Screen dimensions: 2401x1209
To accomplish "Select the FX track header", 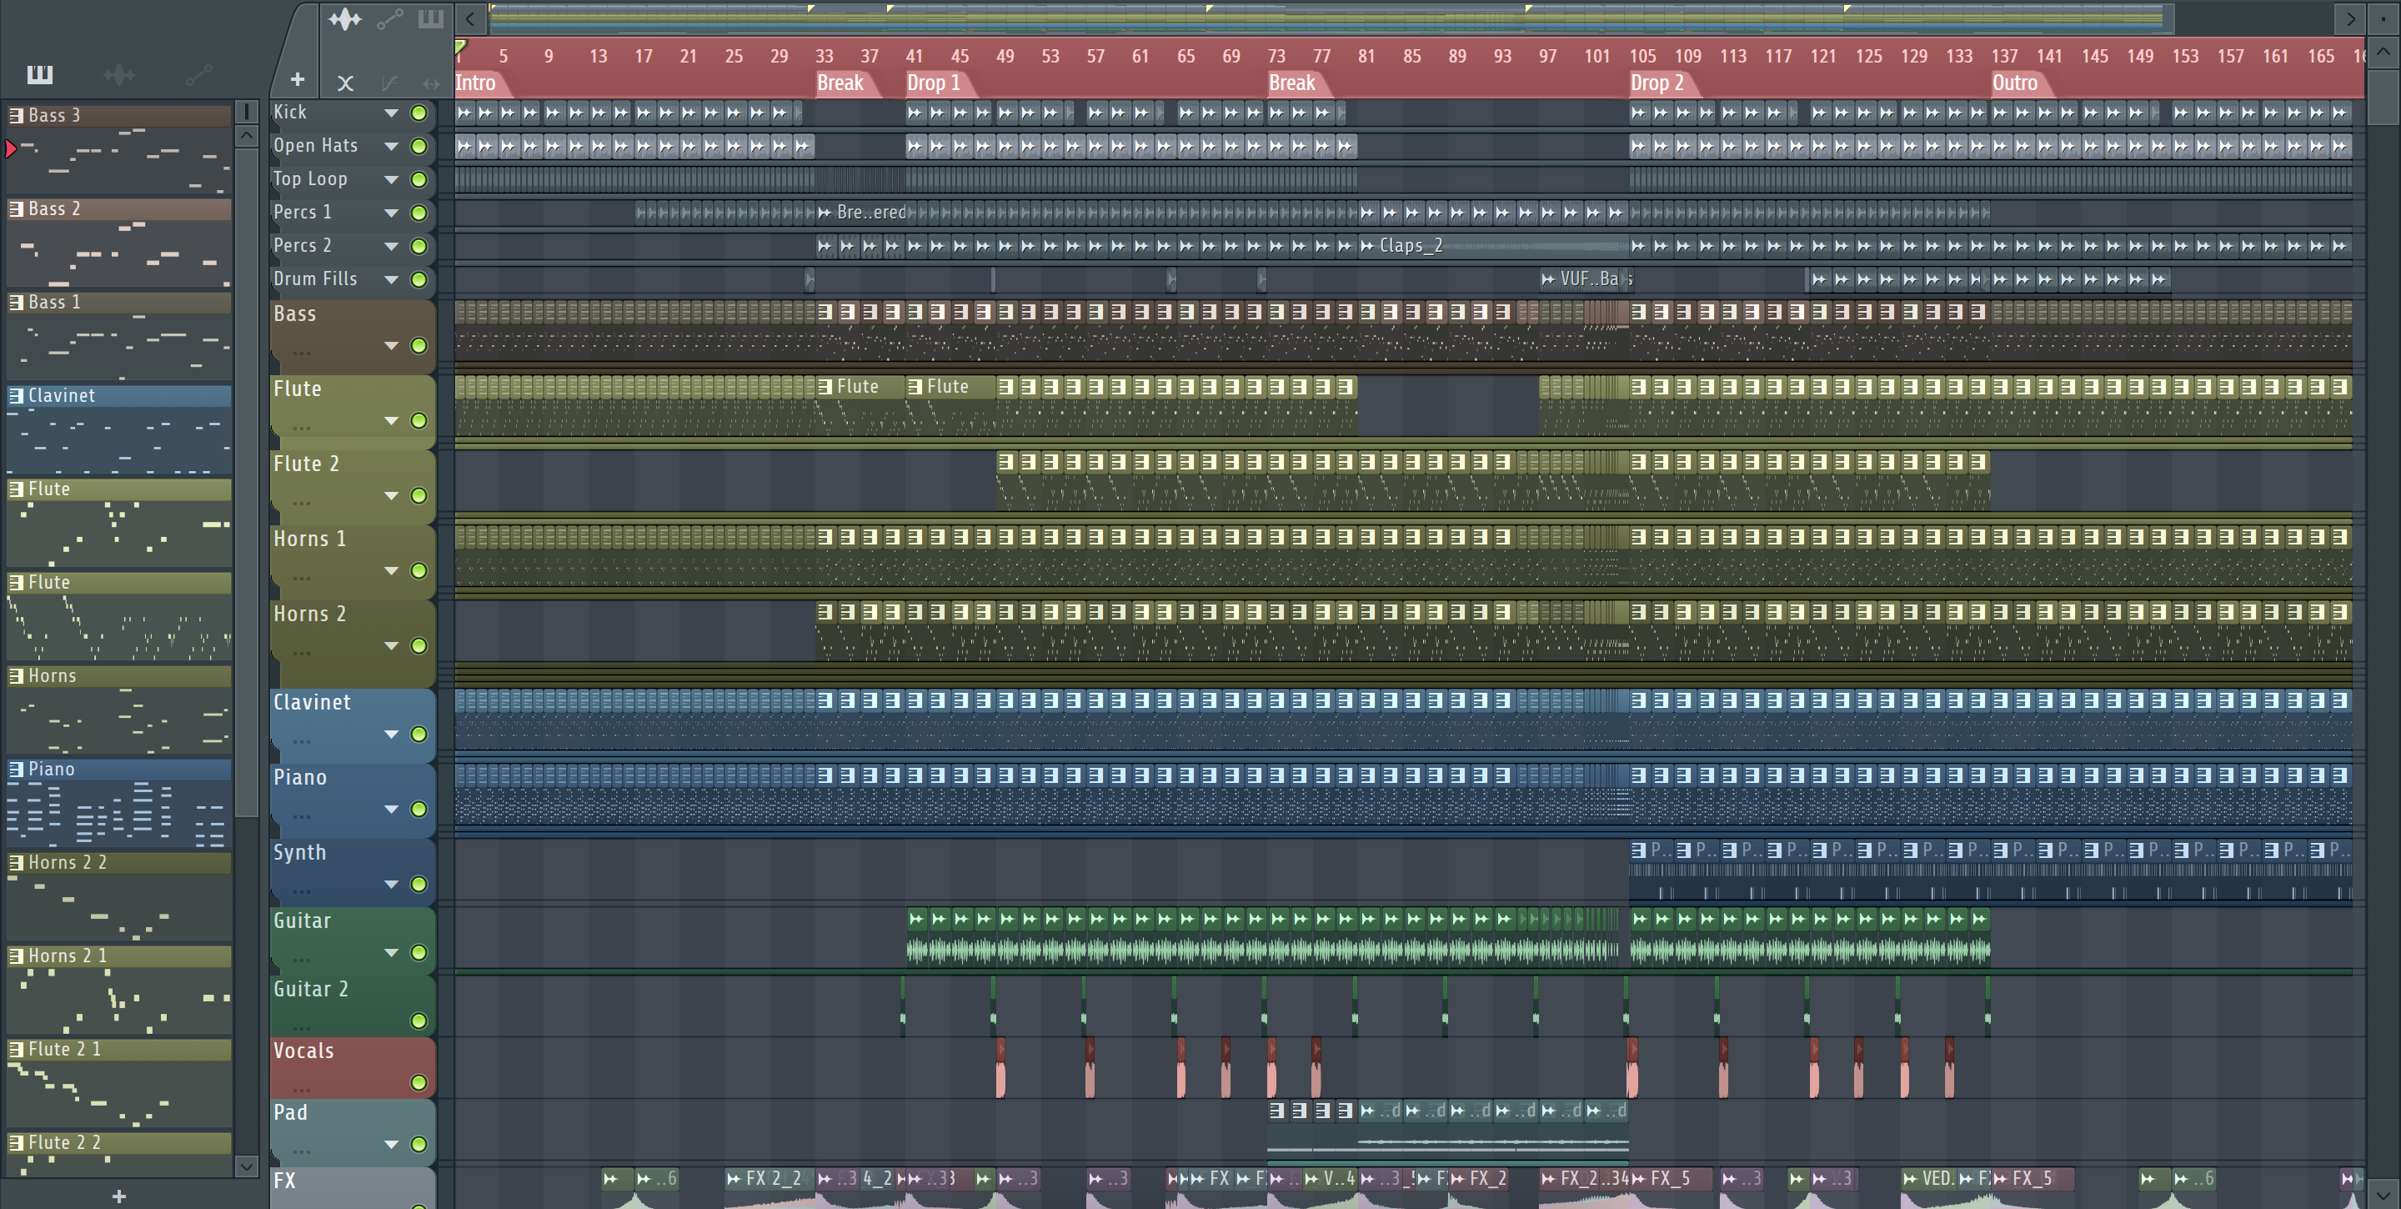I will coord(353,1187).
